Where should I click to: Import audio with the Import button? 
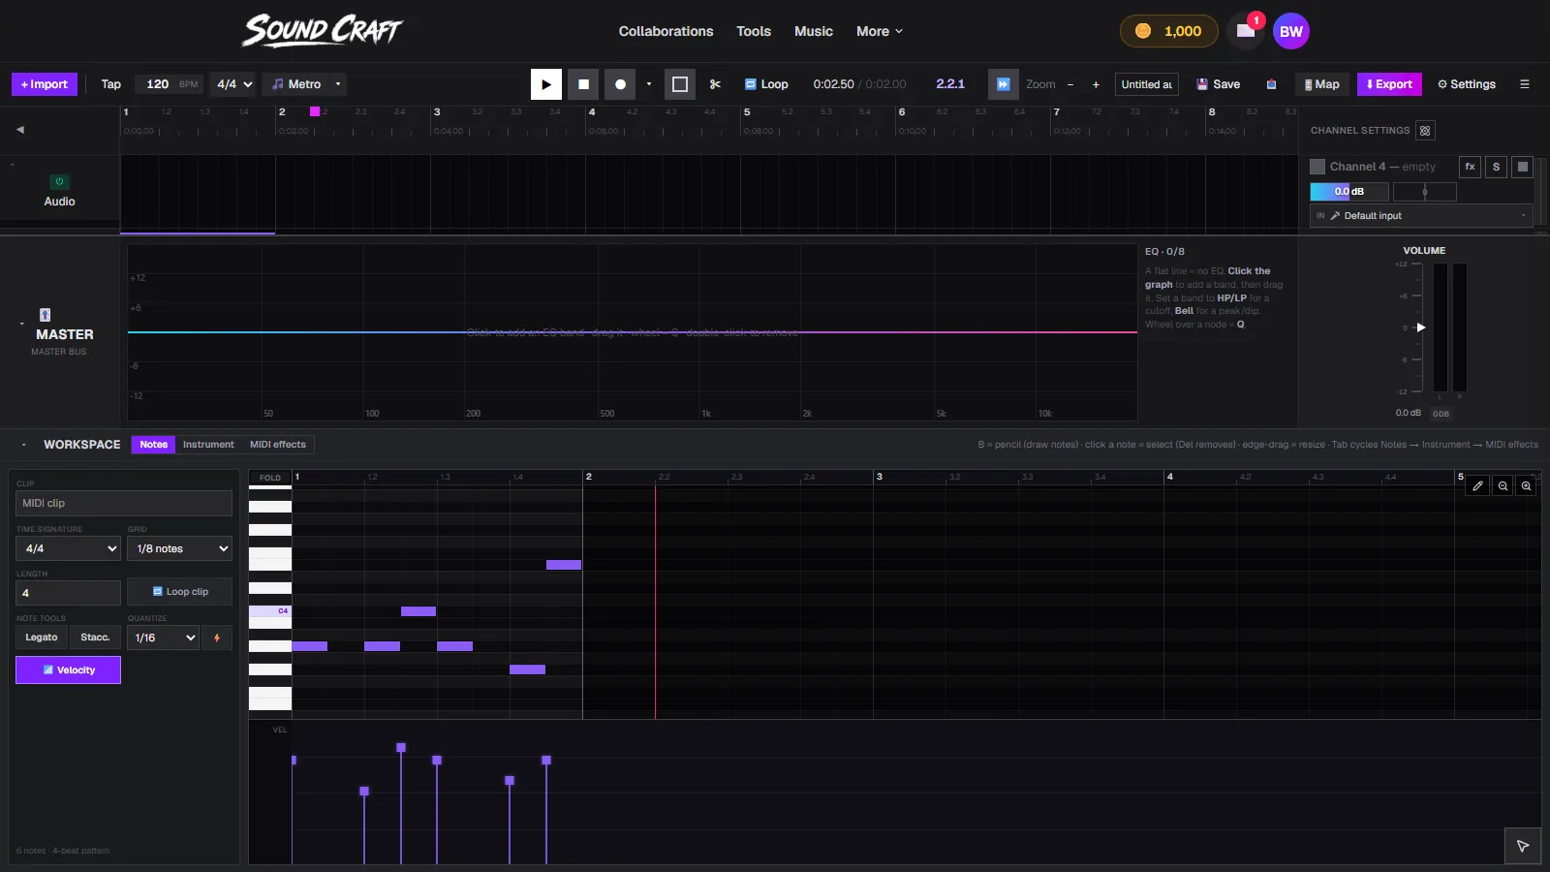(x=45, y=84)
